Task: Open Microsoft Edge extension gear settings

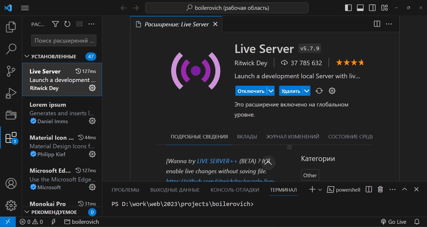Action: pyautogui.click(x=92, y=187)
